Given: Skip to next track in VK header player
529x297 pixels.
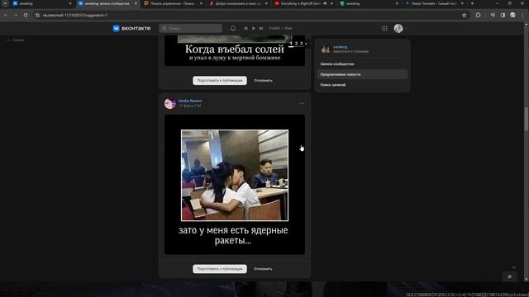Looking at the screenshot, I should pos(261,28).
